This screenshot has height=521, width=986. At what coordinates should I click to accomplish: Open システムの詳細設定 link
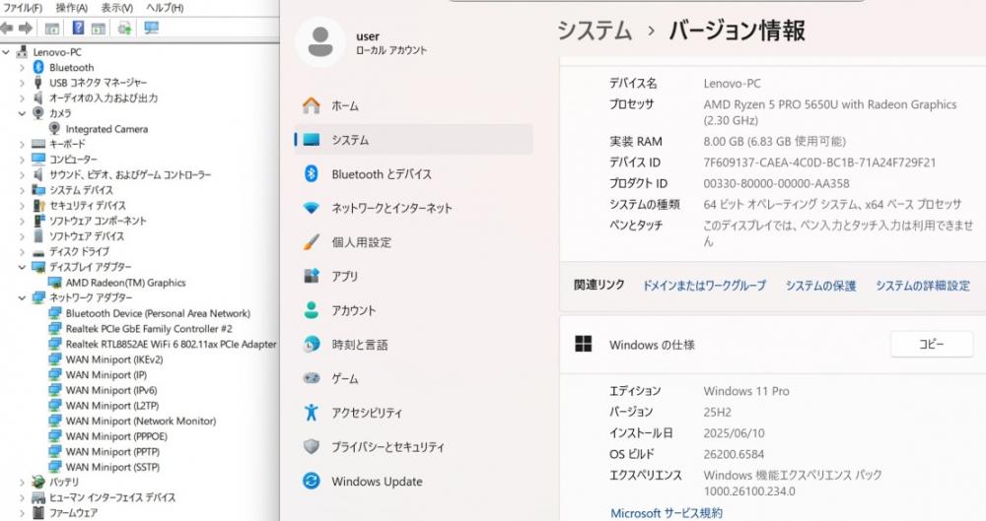tap(923, 286)
